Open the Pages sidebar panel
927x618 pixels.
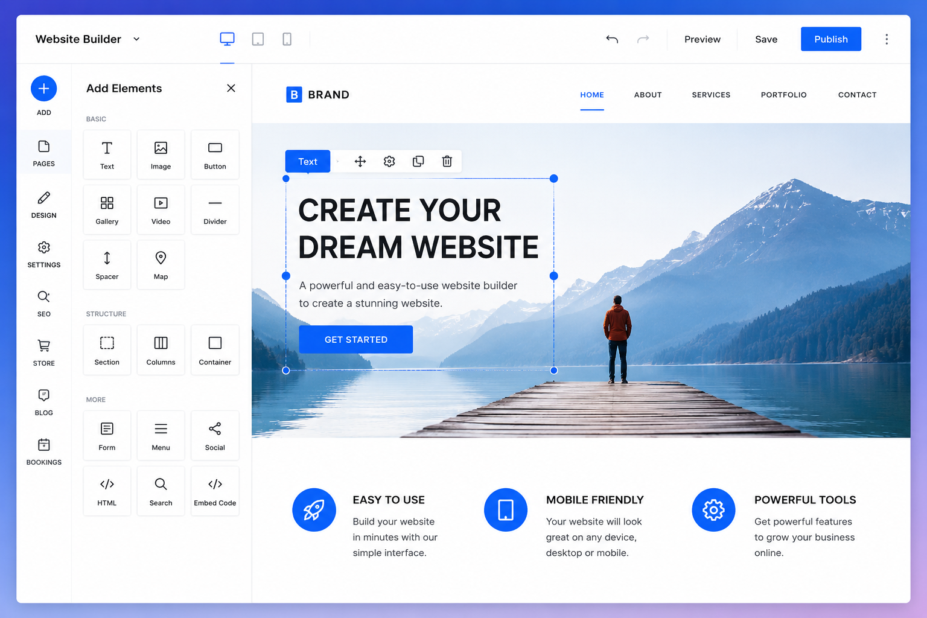44,153
